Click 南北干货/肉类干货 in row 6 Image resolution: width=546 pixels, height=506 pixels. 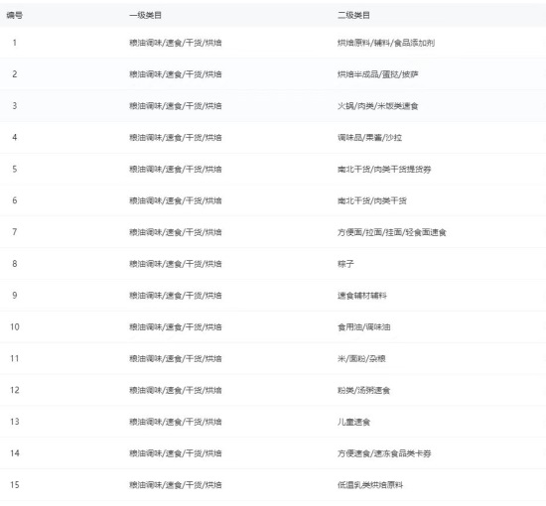click(x=372, y=200)
